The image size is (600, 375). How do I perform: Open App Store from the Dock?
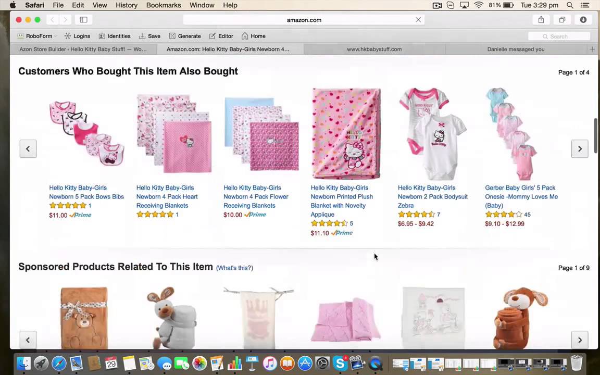pyautogui.click(x=305, y=362)
